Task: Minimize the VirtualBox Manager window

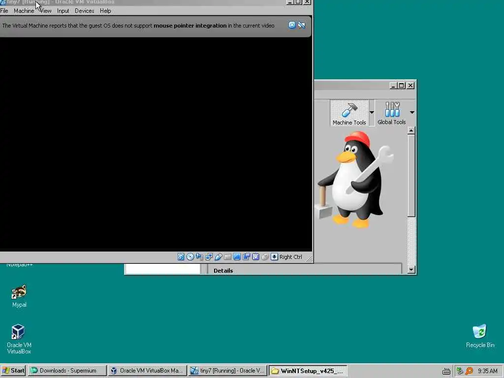Action: click(x=393, y=86)
